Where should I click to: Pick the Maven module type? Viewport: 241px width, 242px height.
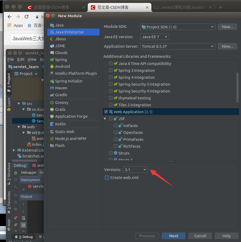tap(73, 88)
